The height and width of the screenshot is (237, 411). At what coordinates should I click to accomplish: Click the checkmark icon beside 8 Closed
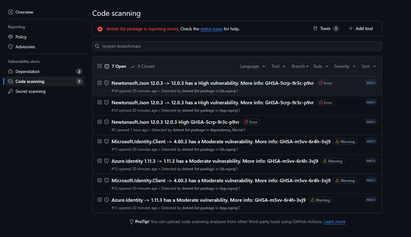tap(133, 66)
